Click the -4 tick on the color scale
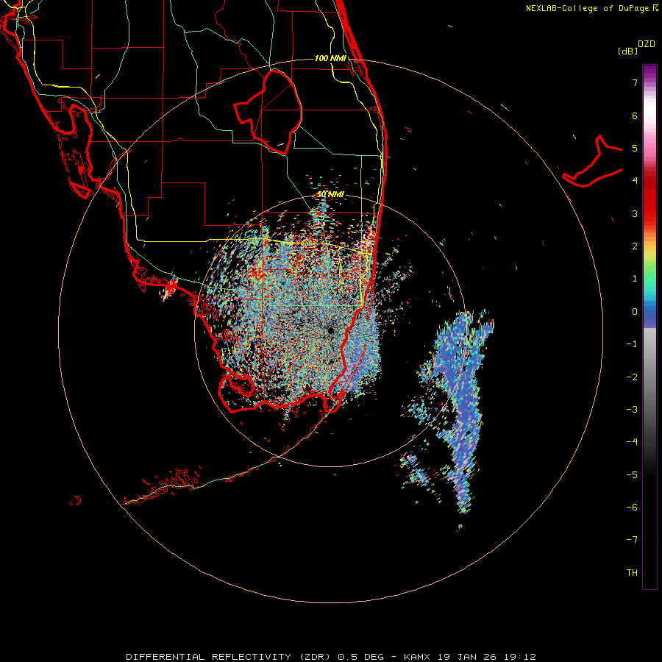 coord(632,441)
